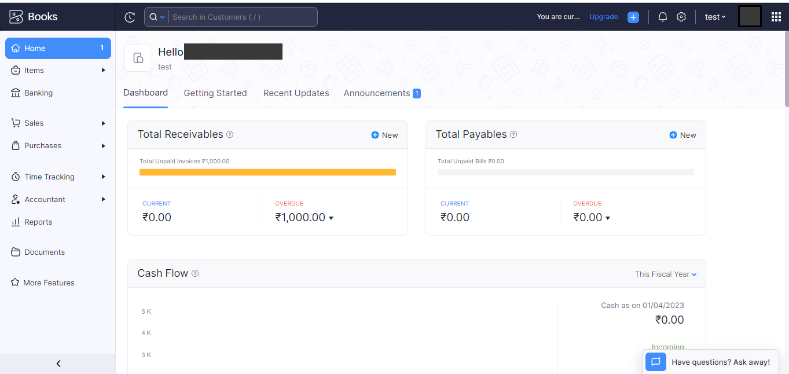The width and height of the screenshot is (789, 374).
Task: Click the Upgrade link
Action: [x=604, y=17]
